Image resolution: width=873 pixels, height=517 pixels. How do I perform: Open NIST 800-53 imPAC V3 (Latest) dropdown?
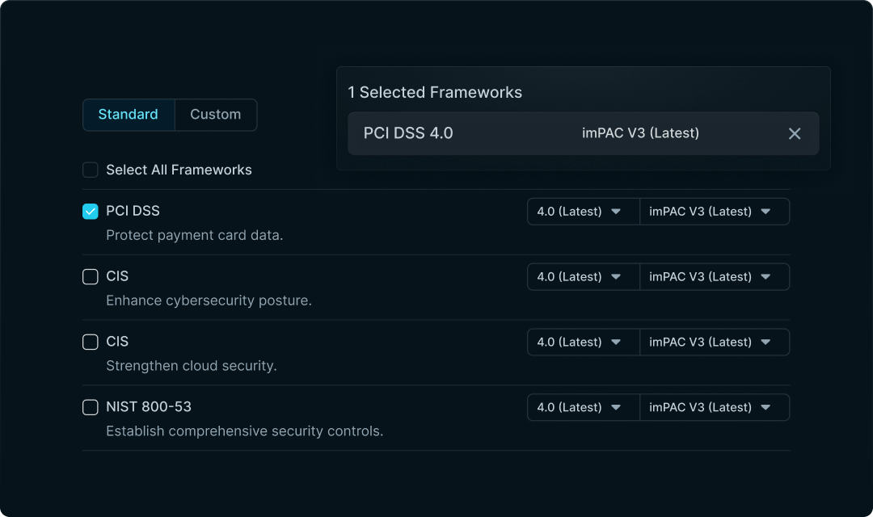pyautogui.click(x=715, y=407)
